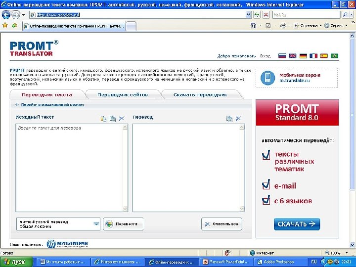
Task: Click the search magnifier icon
Action: coord(345,15)
